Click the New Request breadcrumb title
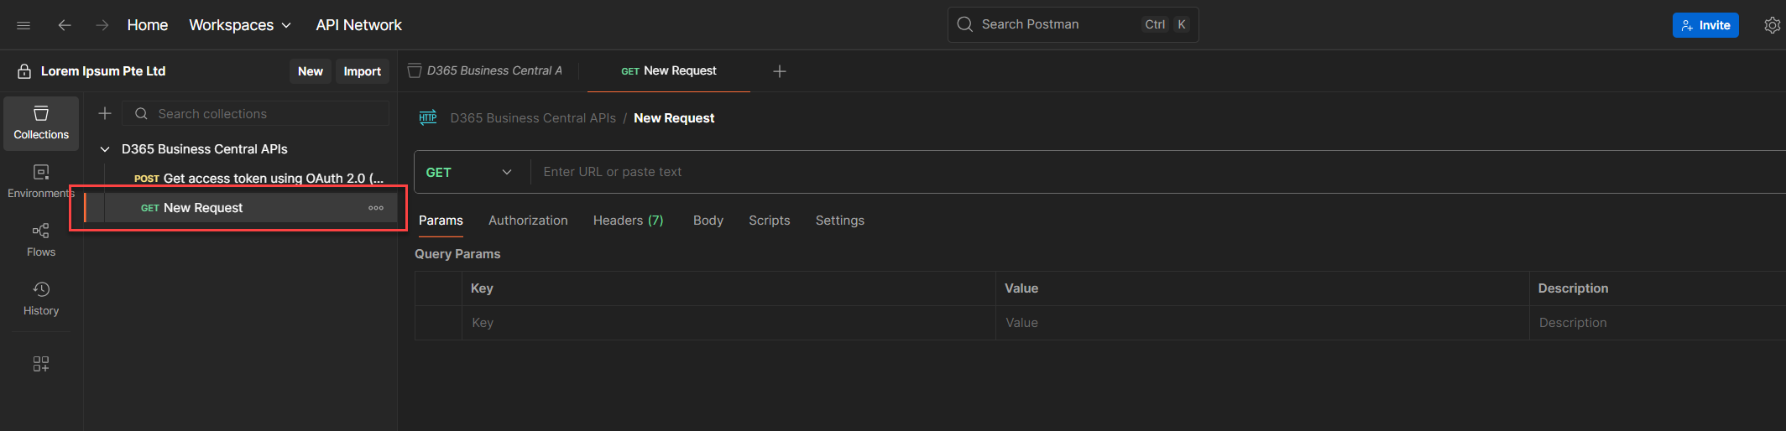Viewport: 1786px width, 431px height. tap(674, 118)
